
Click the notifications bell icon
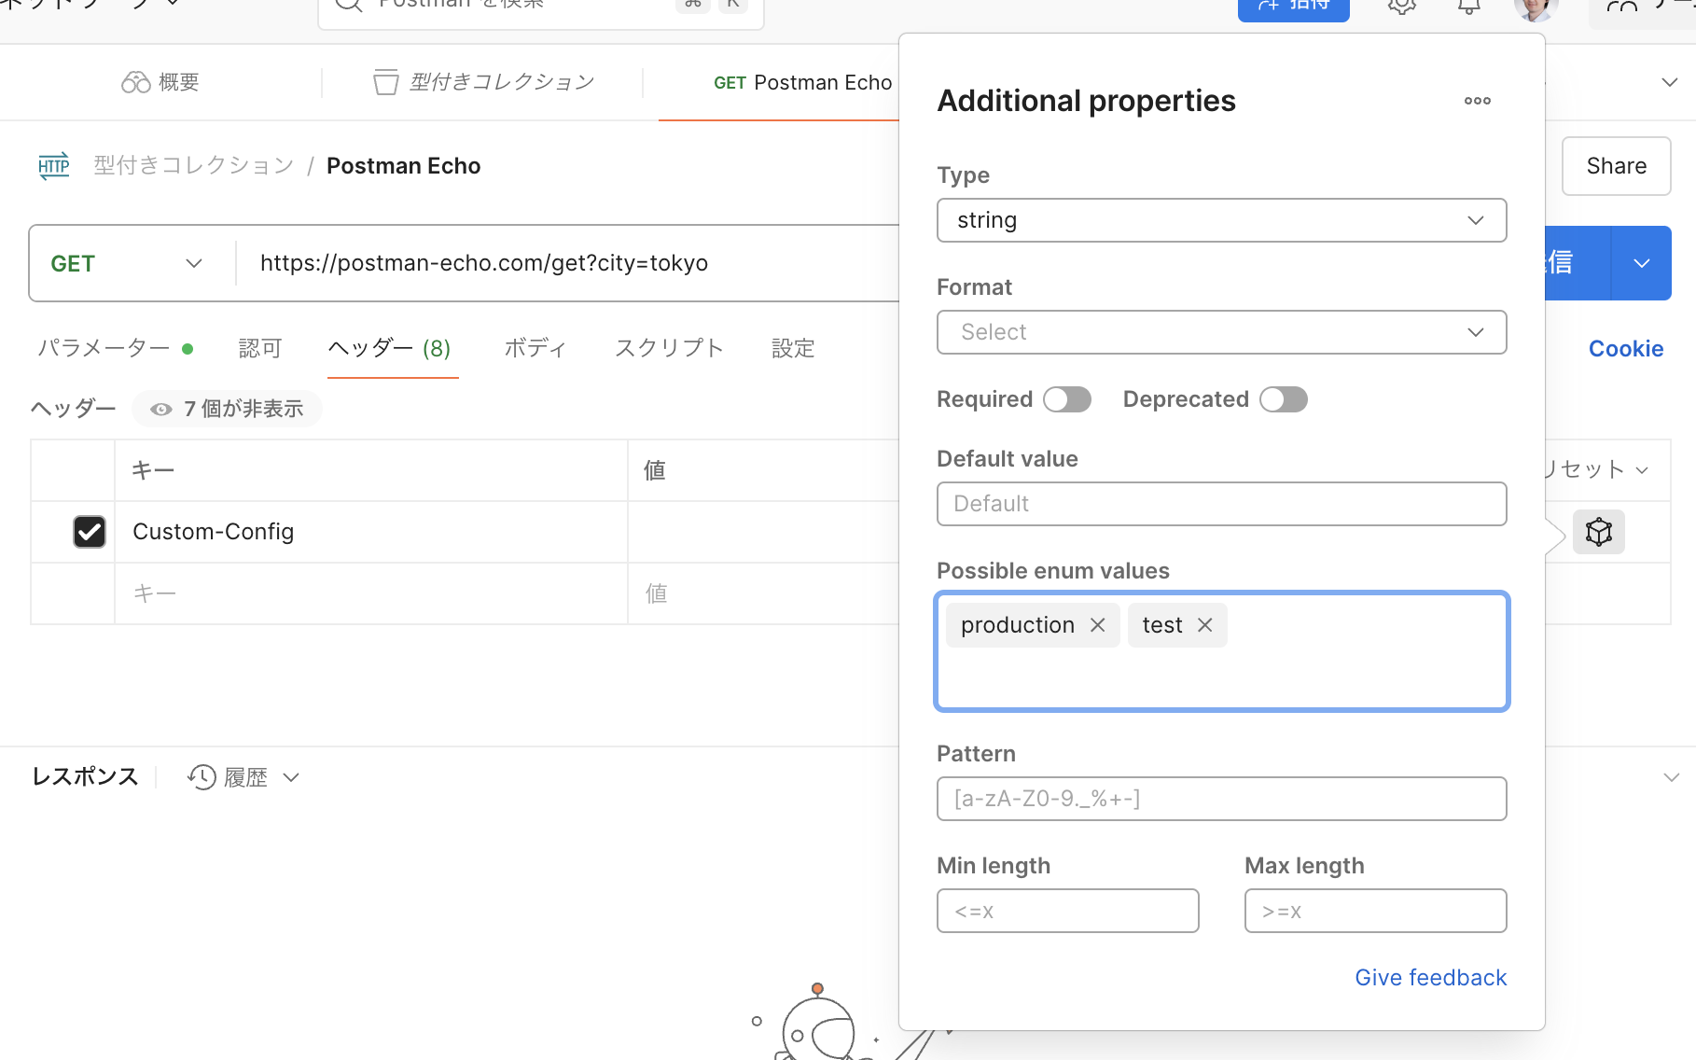(x=1468, y=7)
